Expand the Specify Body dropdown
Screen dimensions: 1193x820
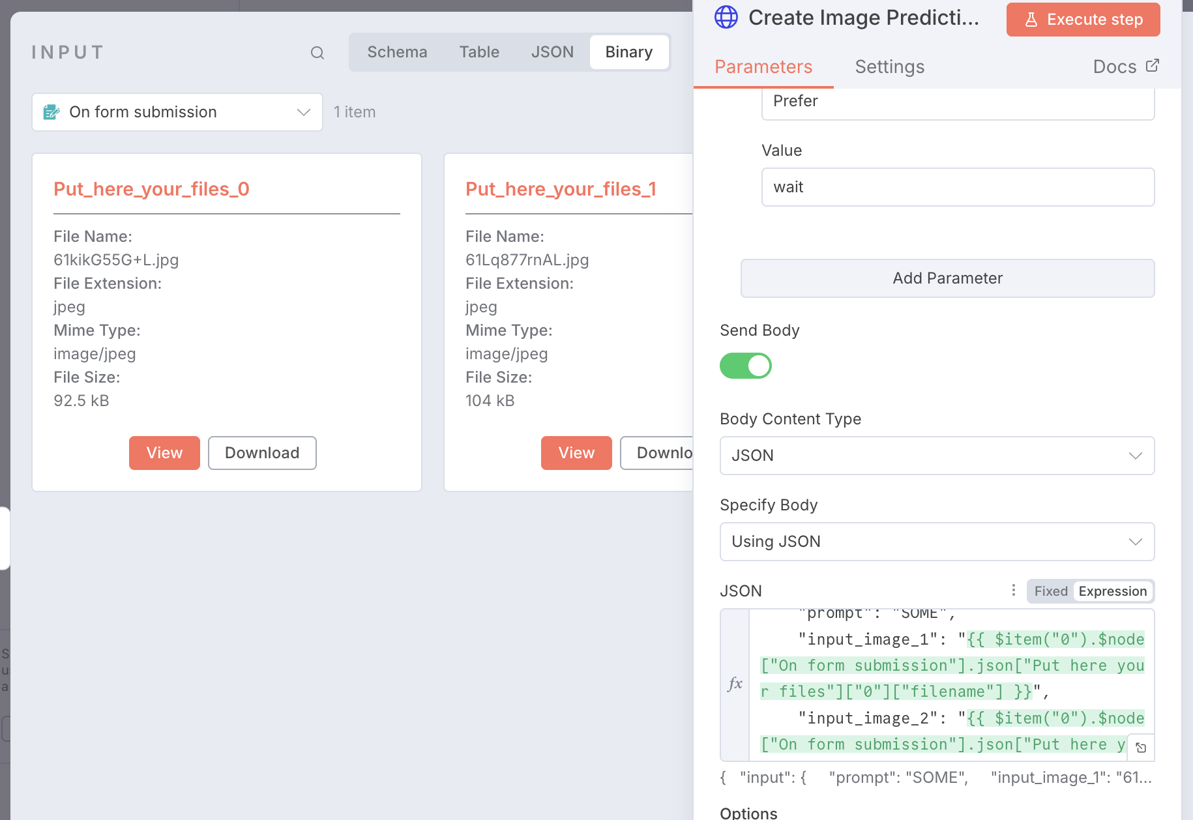(x=937, y=542)
